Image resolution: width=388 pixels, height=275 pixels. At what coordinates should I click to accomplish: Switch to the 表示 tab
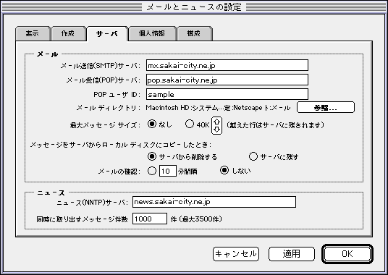tap(33, 33)
